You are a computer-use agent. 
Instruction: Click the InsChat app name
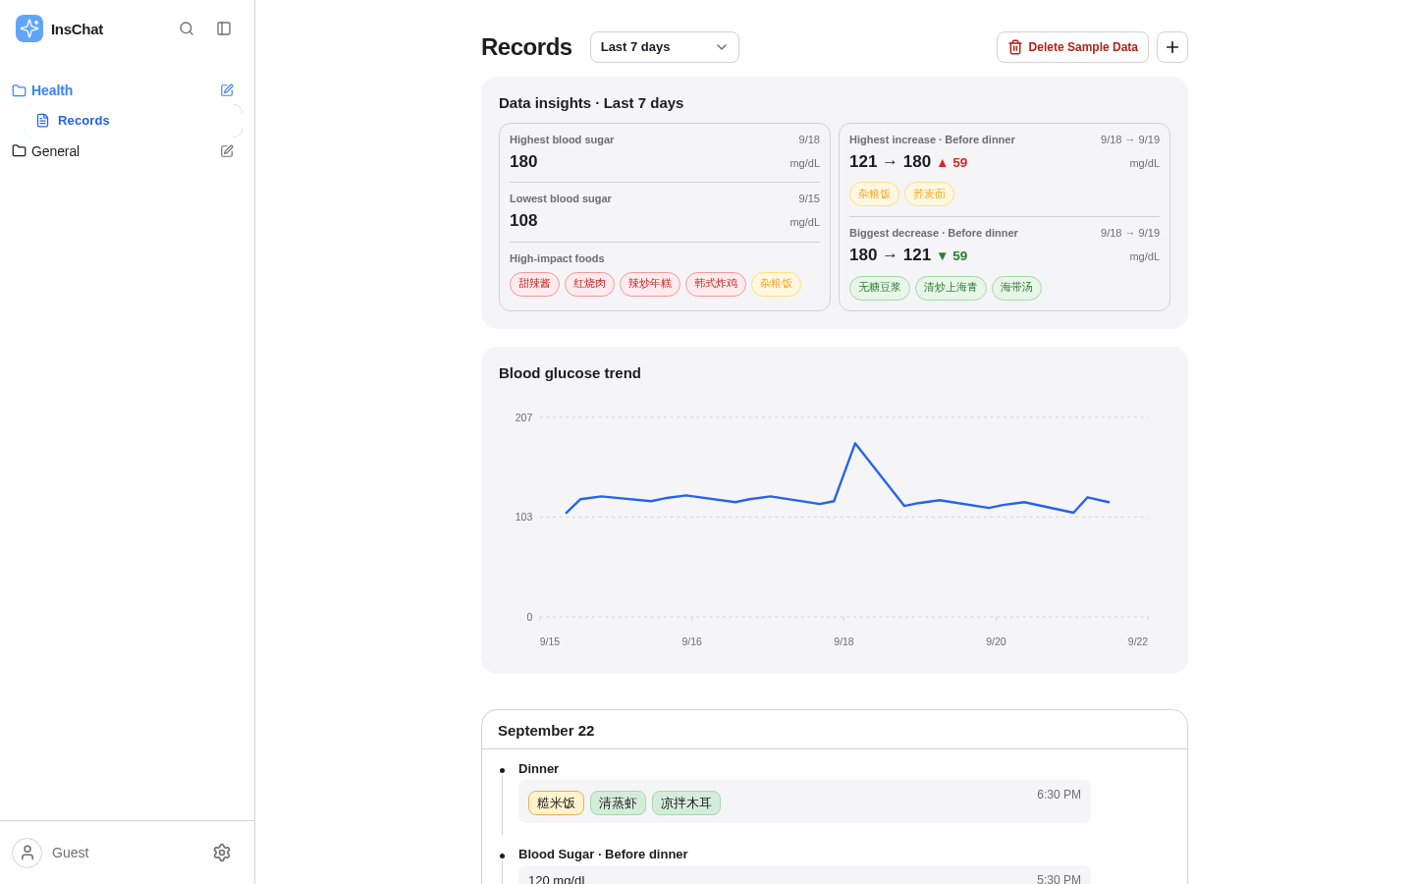(x=77, y=28)
